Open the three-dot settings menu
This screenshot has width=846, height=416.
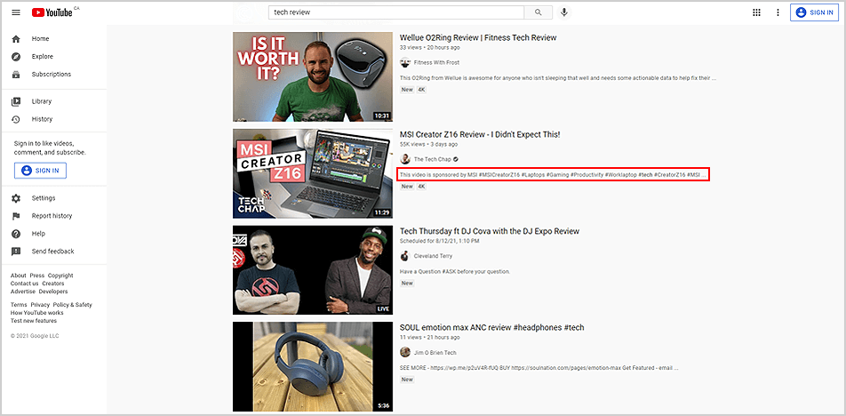tap(778, 12)
